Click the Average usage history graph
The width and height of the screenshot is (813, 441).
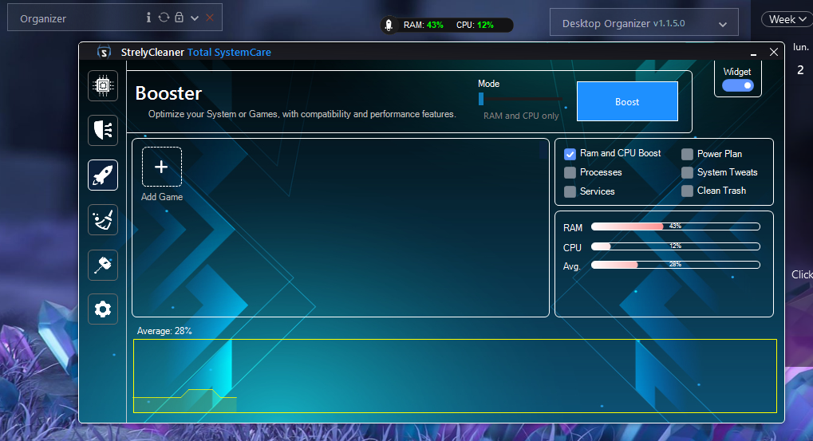[x=455, y=376]
